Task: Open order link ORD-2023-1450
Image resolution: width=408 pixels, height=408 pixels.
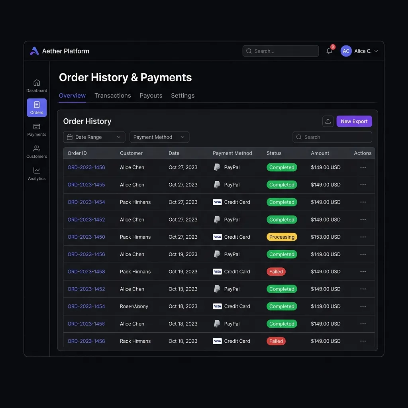Action: click(x=86, y=237)
